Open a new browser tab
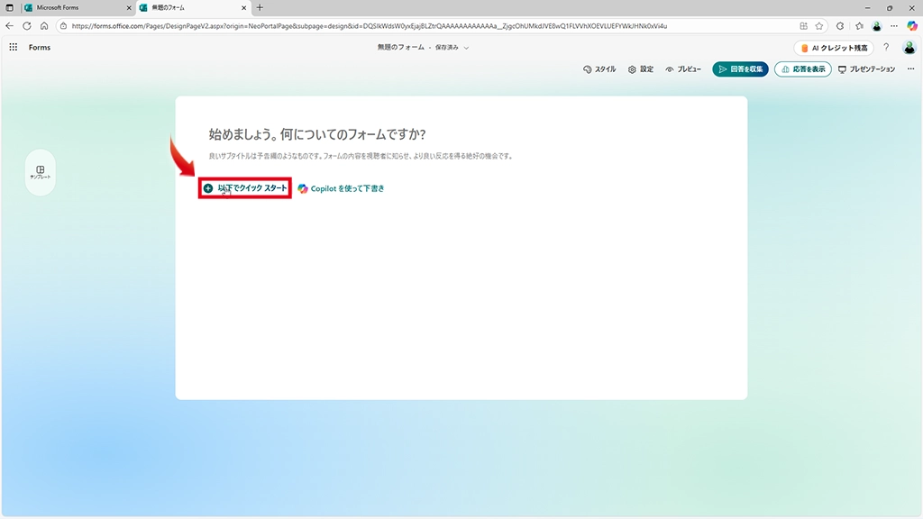Image resolution: width=923 pixels, height=519 pixels. [260, 7]
